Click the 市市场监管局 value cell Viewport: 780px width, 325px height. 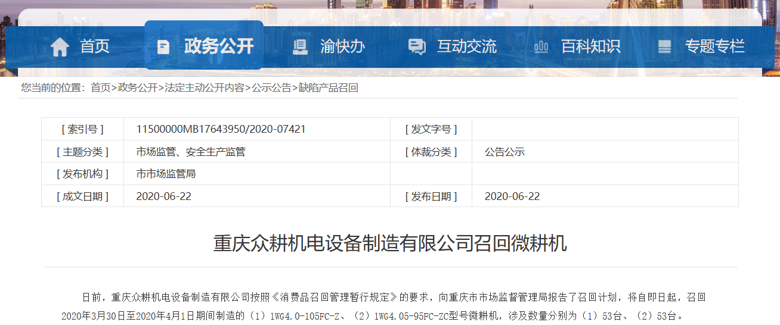pyautogui.click(x=257, y=174)
